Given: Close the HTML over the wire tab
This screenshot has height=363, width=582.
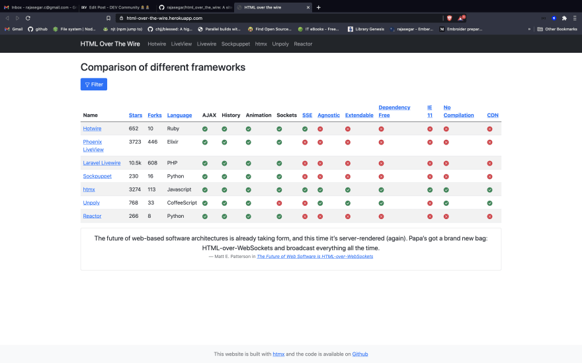Looking at the screenshot, I should pos(308,7).
